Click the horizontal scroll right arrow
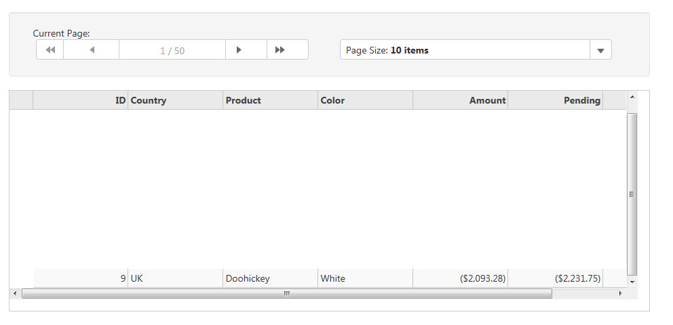The height and width of the screenshot is (325, 673). [619, 293]
